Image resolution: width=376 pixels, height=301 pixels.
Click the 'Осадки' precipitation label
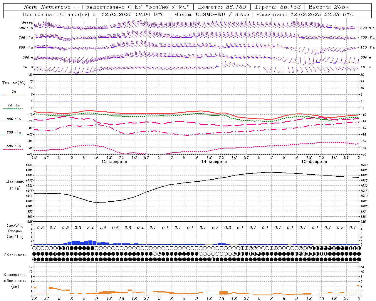click(x=15, y=231)
